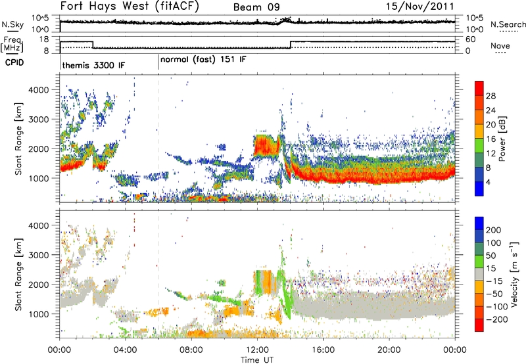526x364 pixels.
Task: Click the 'Fort Hays West (fitACF)' title
Action: (x=130, y=7)
